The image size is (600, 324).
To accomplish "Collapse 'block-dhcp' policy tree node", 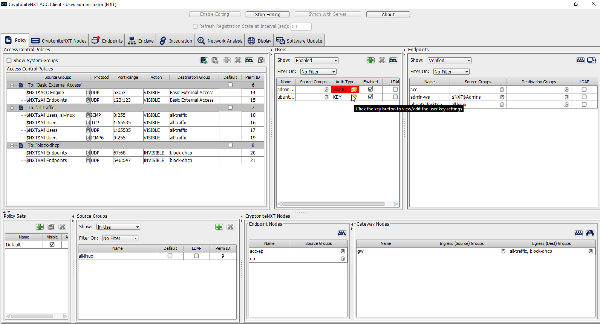I will click(x=12, y=145).
